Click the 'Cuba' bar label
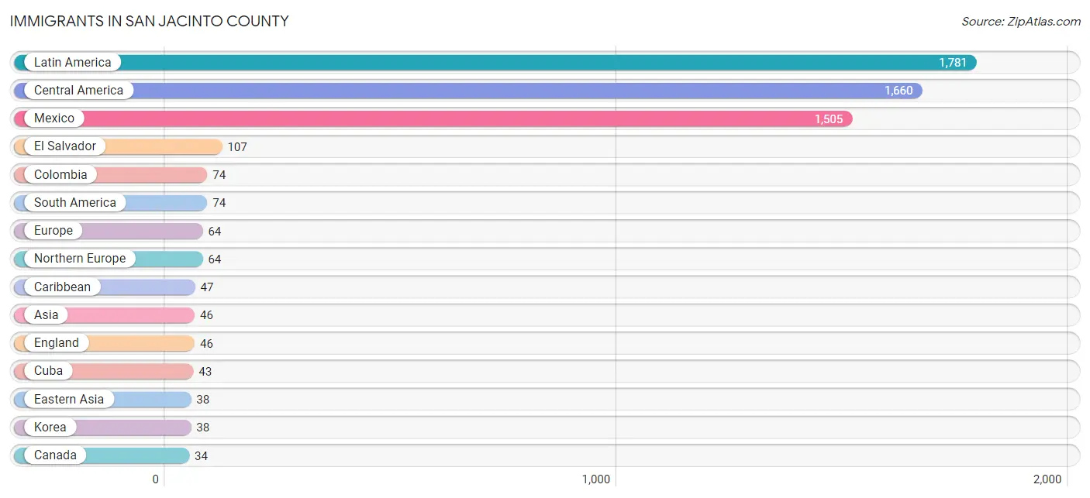 (48, 371)
